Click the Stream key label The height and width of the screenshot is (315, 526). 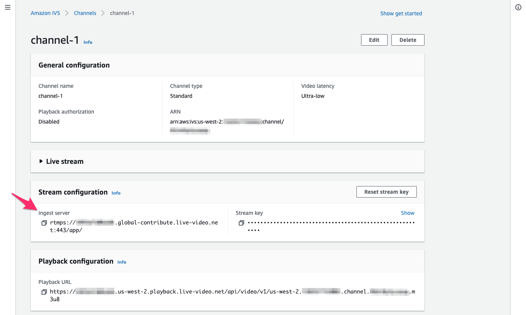[249, 213]
